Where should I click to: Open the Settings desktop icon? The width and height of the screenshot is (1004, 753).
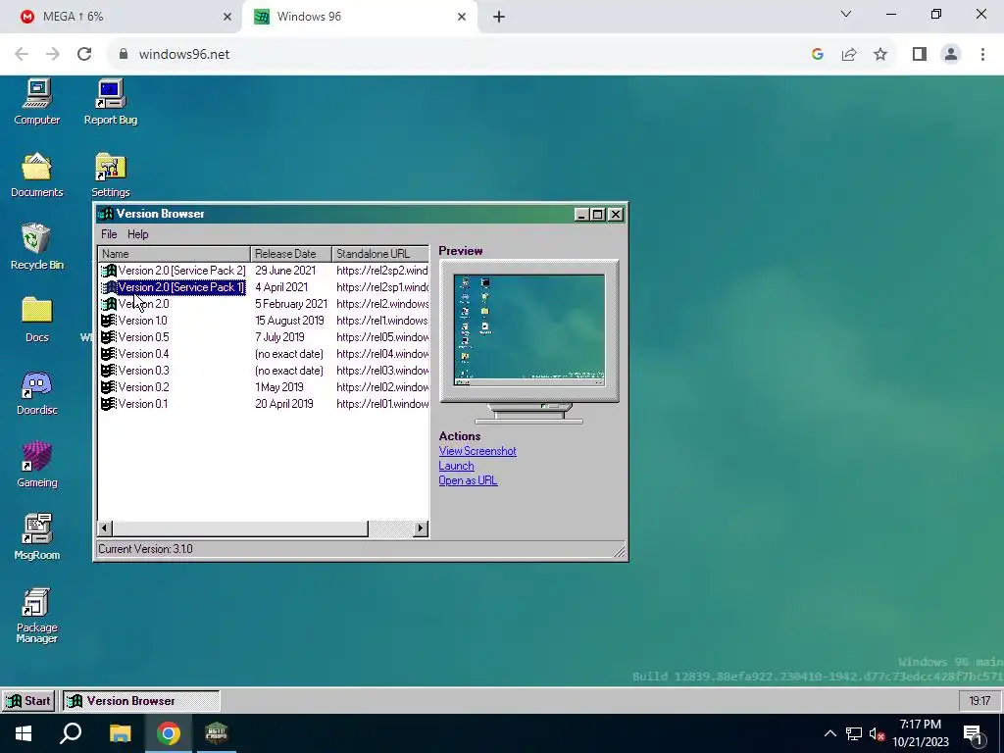[110, 176]
